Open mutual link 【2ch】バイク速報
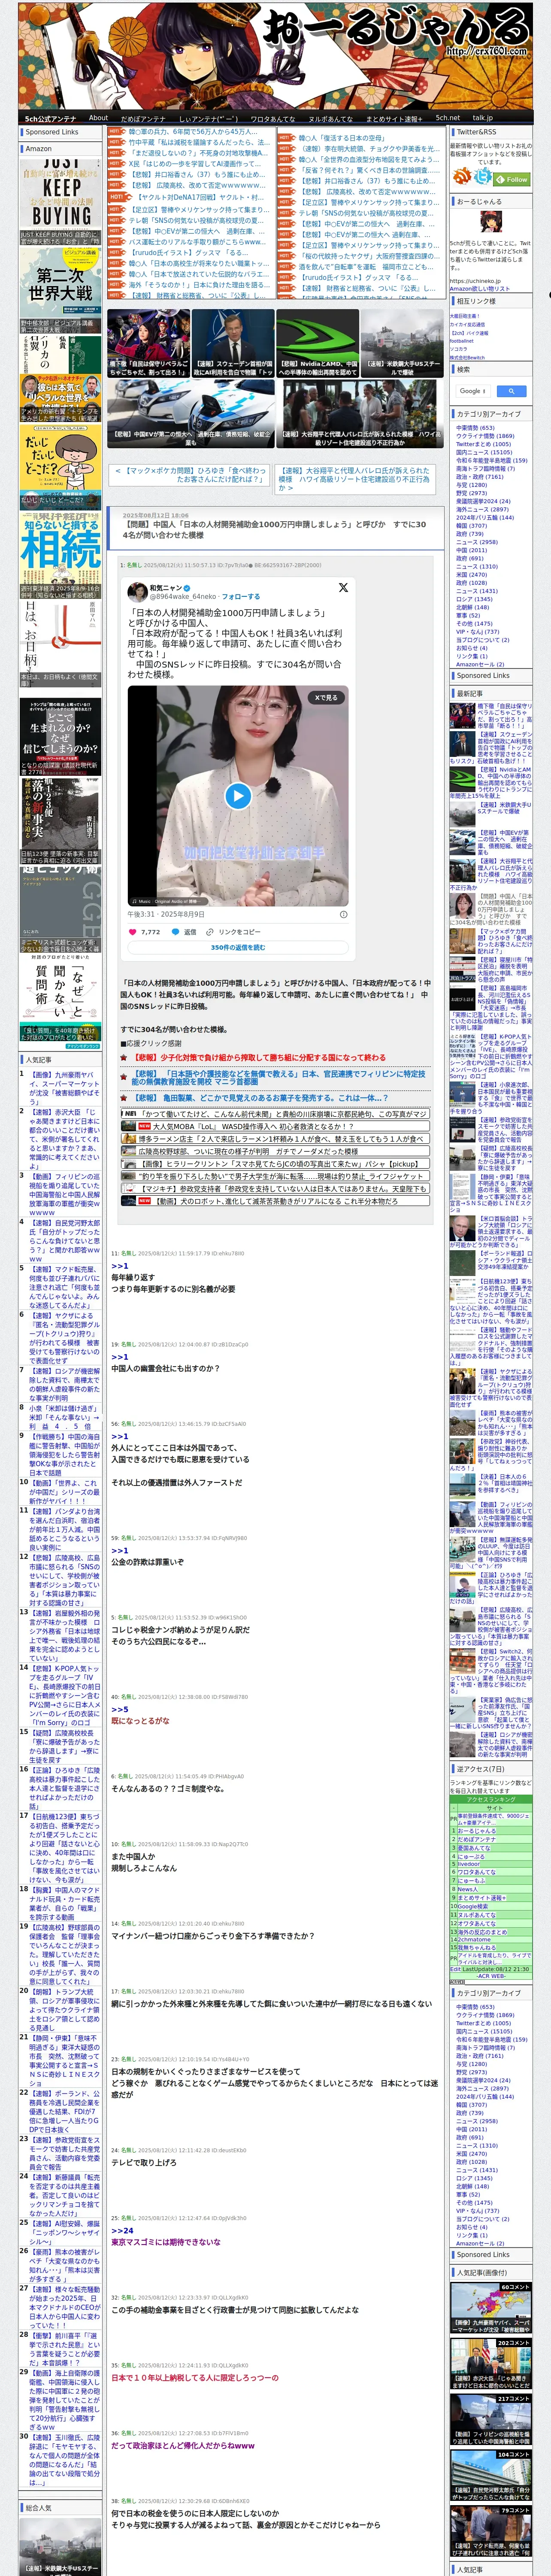The image size is (551, 2576). 469,333
